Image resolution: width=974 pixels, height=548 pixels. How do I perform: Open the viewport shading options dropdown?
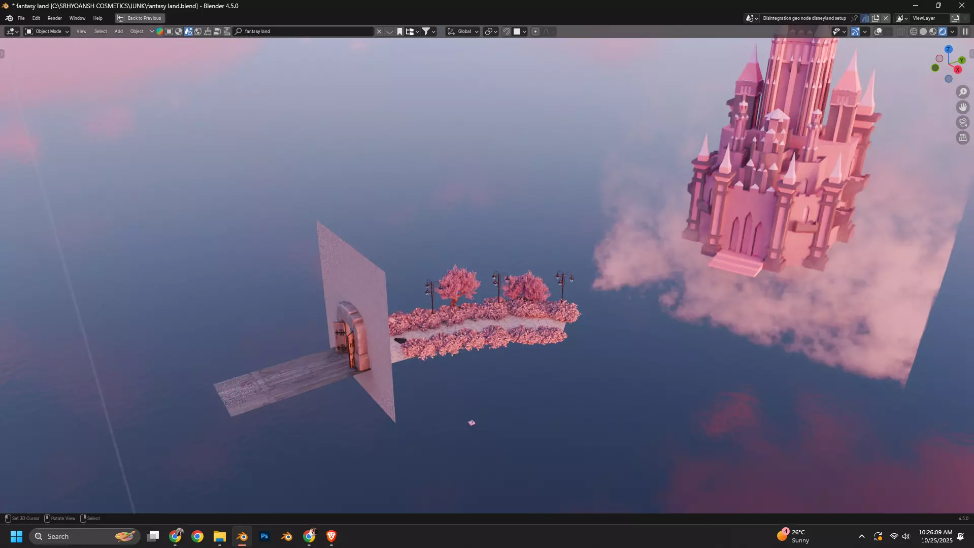(x=952, y=31)
